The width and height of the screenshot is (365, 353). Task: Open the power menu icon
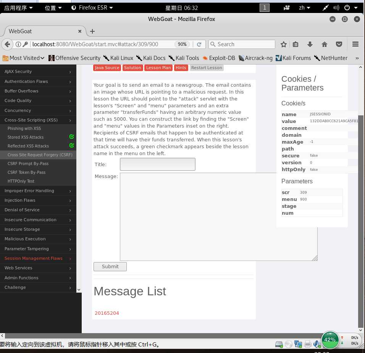click(347, 8)
